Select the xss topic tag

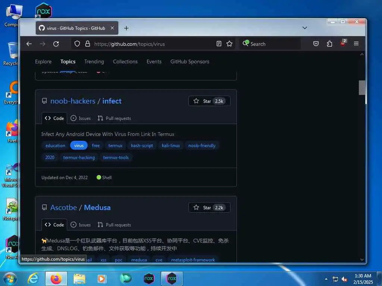pos(103,260)
